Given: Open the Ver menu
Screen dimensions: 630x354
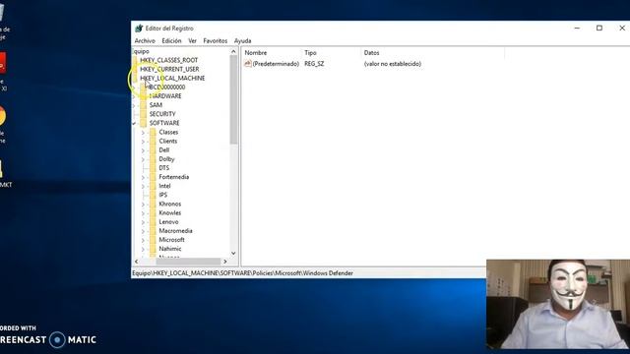Looking at the screenshot, I should [193, 41].
